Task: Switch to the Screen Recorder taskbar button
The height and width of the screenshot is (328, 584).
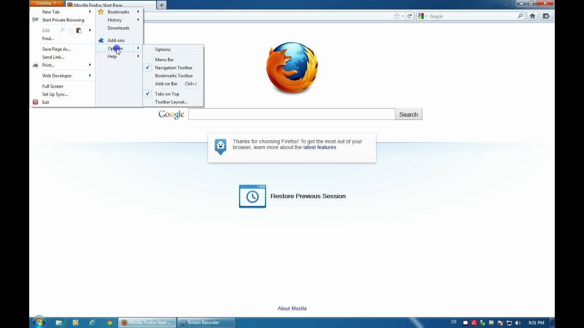Action: click(x=206, y=323)
